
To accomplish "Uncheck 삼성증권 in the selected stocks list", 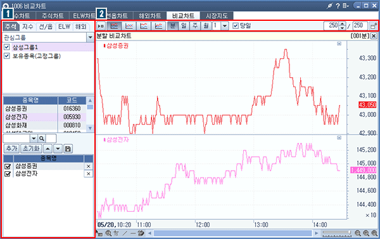I will pos(8,166).
